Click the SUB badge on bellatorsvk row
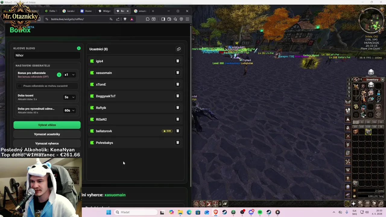The height and width of the screenshot is (217, 386). click(167, 131)
